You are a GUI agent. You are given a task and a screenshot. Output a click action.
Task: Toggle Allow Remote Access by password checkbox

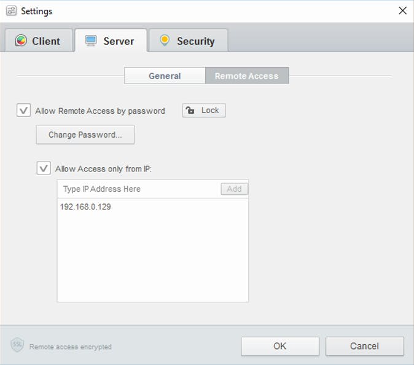(23, 111)
